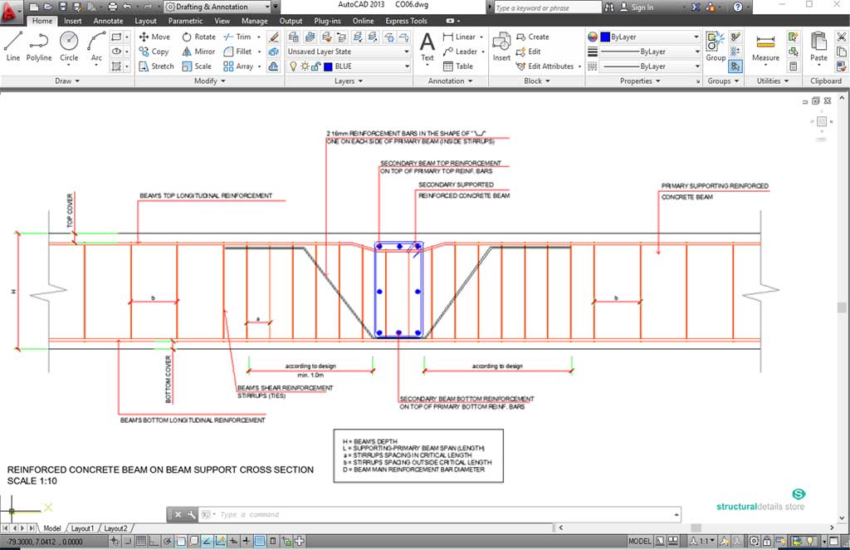This screenshot has height=550, width=850.
Task: Toggle the layer lightbulb on/off icon
Action: coord(293,66)
